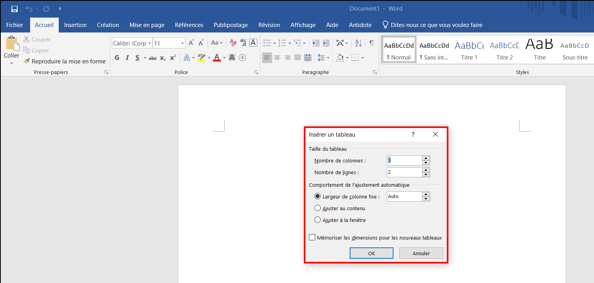Open the Customize Quick Access Toolbar arrow
The image size is (594, 283).
[x=60, y=9]
